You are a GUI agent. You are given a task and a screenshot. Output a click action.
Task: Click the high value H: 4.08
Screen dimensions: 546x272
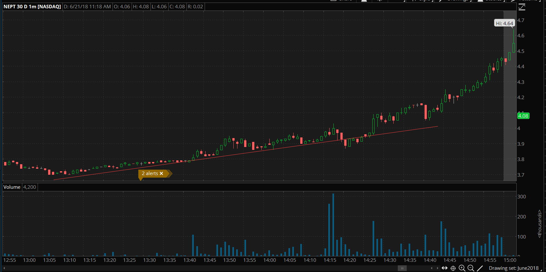tap(141, 6)
